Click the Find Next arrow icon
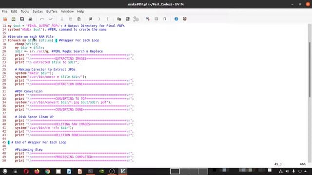This screenshot has width=312, height=175. [x=99, y=19]
